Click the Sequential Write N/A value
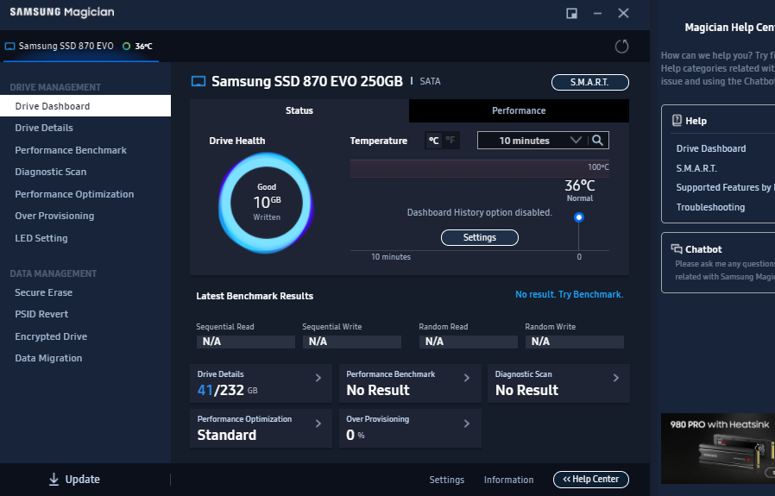 click(x=352, y=342)
